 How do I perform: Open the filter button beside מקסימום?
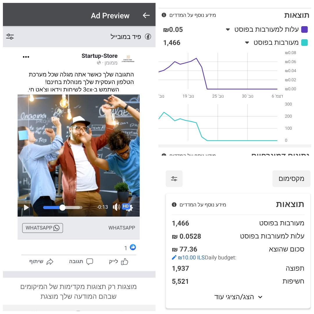pyautogui.click(x=174, y=179)
